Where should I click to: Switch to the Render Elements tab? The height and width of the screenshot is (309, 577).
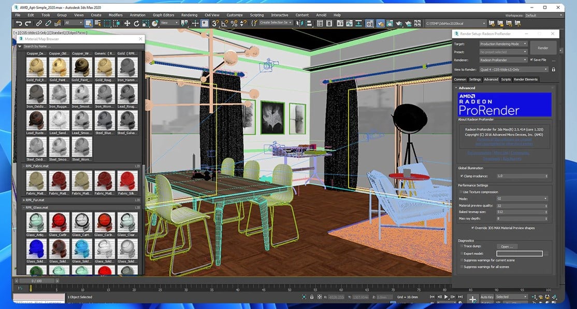coord(526,80)
